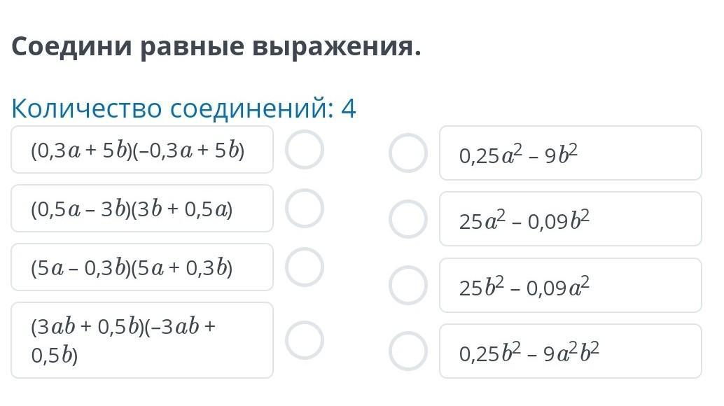
Task: Select connector circle left of 0,25a² – 9b²
Action: tap(408, 153)
